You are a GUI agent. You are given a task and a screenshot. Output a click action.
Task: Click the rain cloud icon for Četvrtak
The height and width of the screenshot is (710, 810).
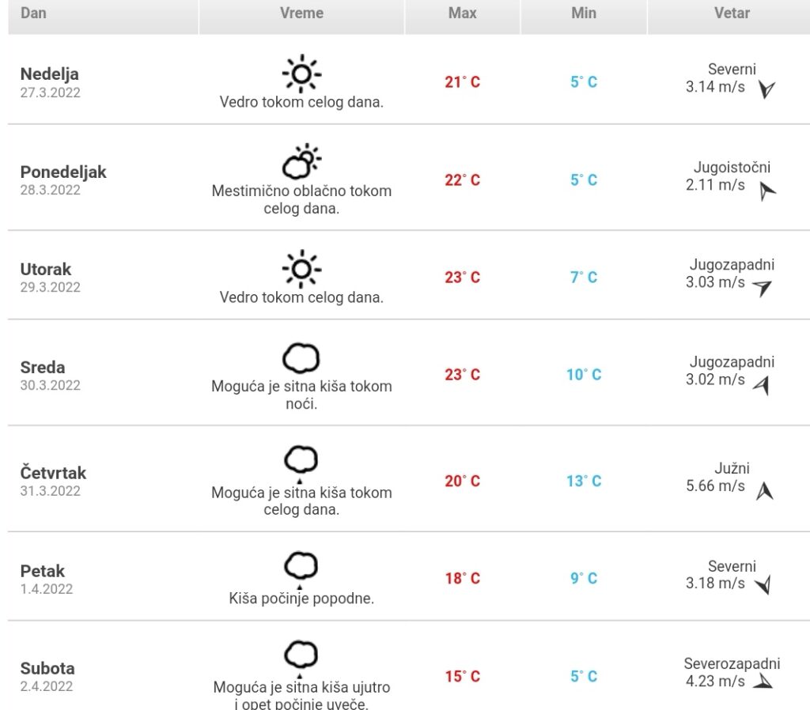click(x=301, y=463)
